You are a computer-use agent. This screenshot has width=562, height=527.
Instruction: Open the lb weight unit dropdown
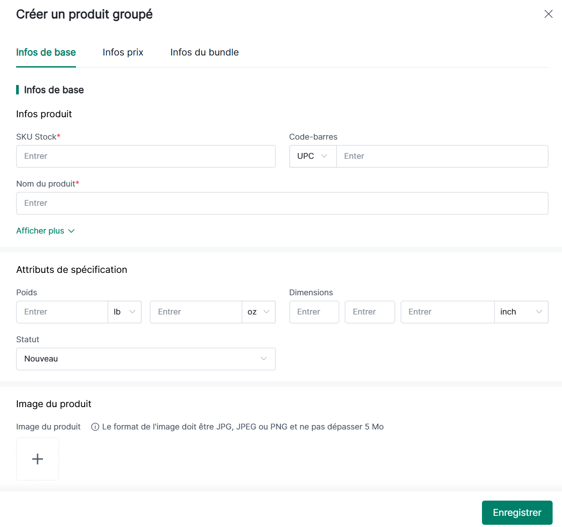pyautogui.click(x=124, y=312)
